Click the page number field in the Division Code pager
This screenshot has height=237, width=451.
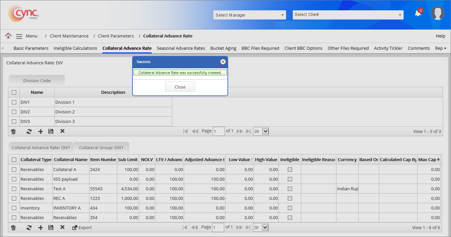coord(219,131)
